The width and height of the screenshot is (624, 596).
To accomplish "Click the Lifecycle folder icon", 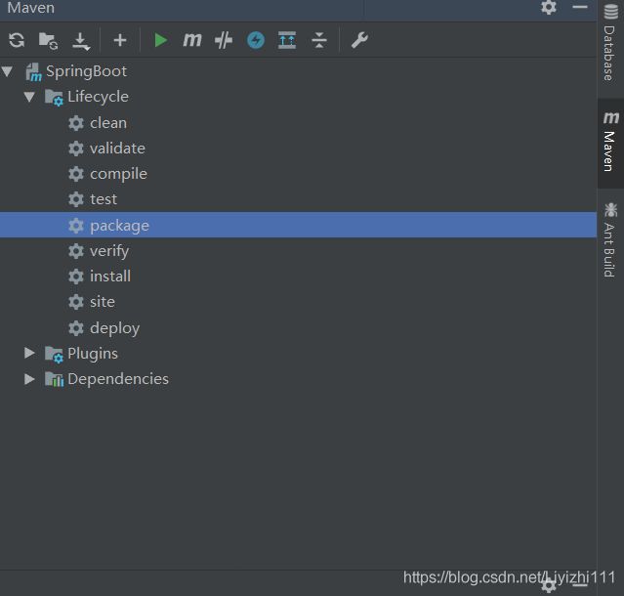I will coord(54,98).
